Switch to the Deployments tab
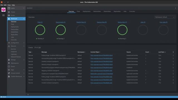Image resolution: width=178 pixels, height=100 pixels. pos(86,11)
